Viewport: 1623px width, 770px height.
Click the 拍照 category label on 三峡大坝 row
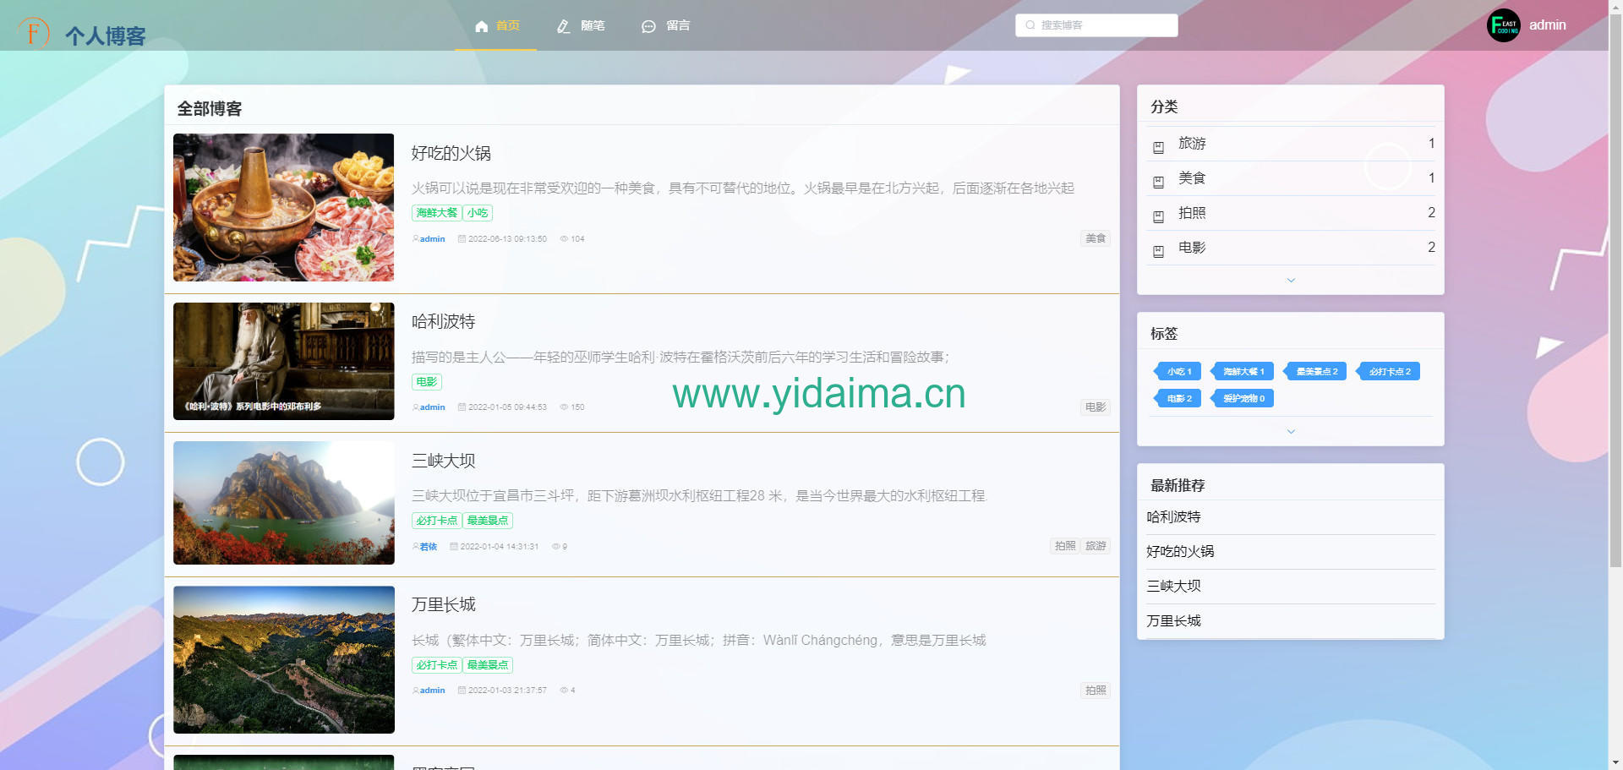[1065, 546]
